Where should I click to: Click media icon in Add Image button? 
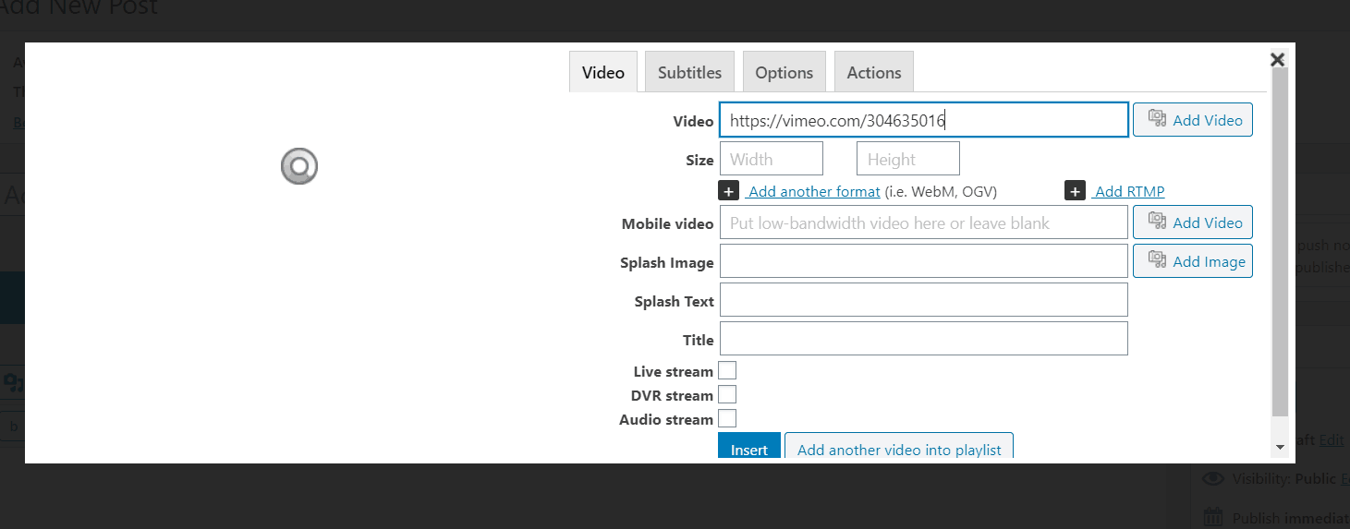click(1157, 259)
